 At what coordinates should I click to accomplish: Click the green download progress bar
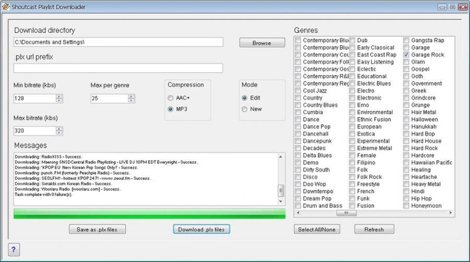[150, 214]
